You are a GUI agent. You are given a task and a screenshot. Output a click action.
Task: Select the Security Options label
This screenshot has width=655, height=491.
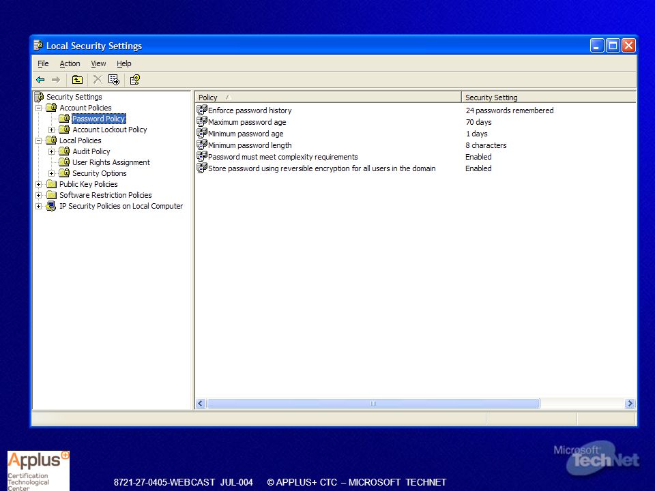[x=100, y=173]
